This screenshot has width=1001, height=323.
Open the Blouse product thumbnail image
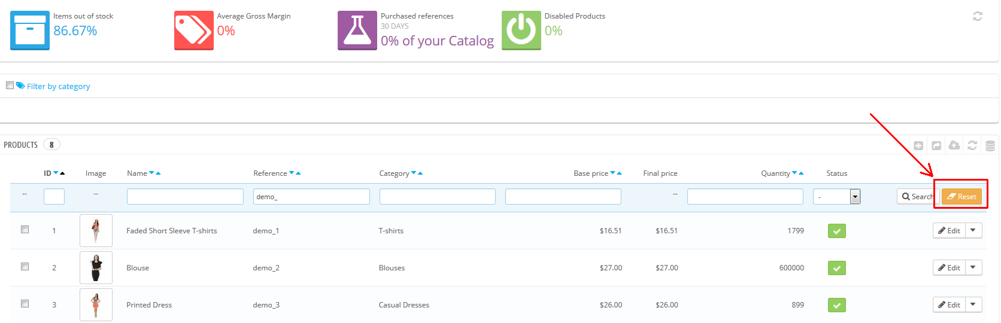(96, 267)
